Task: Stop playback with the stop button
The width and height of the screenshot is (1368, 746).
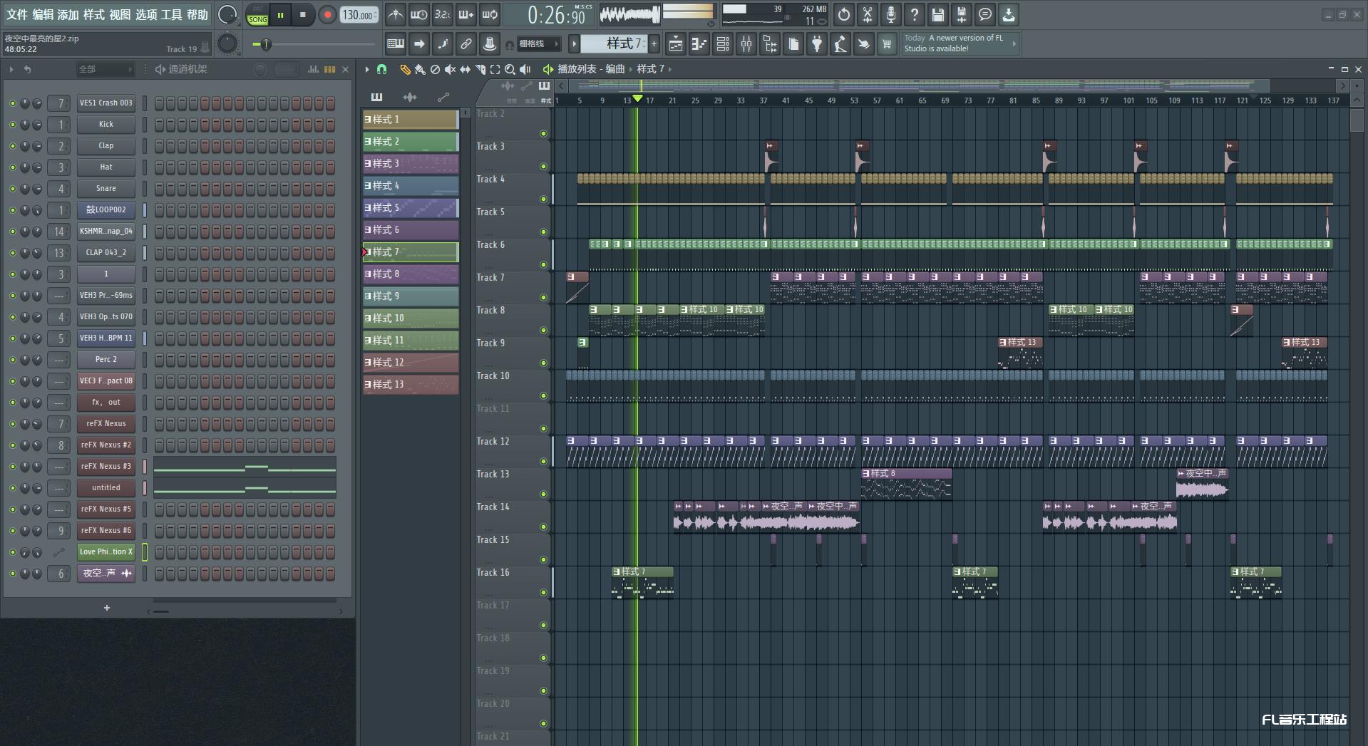Action: 302,15
